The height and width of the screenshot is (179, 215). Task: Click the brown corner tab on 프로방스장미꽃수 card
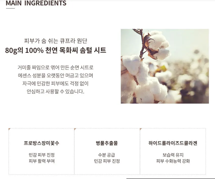[9, 129]
